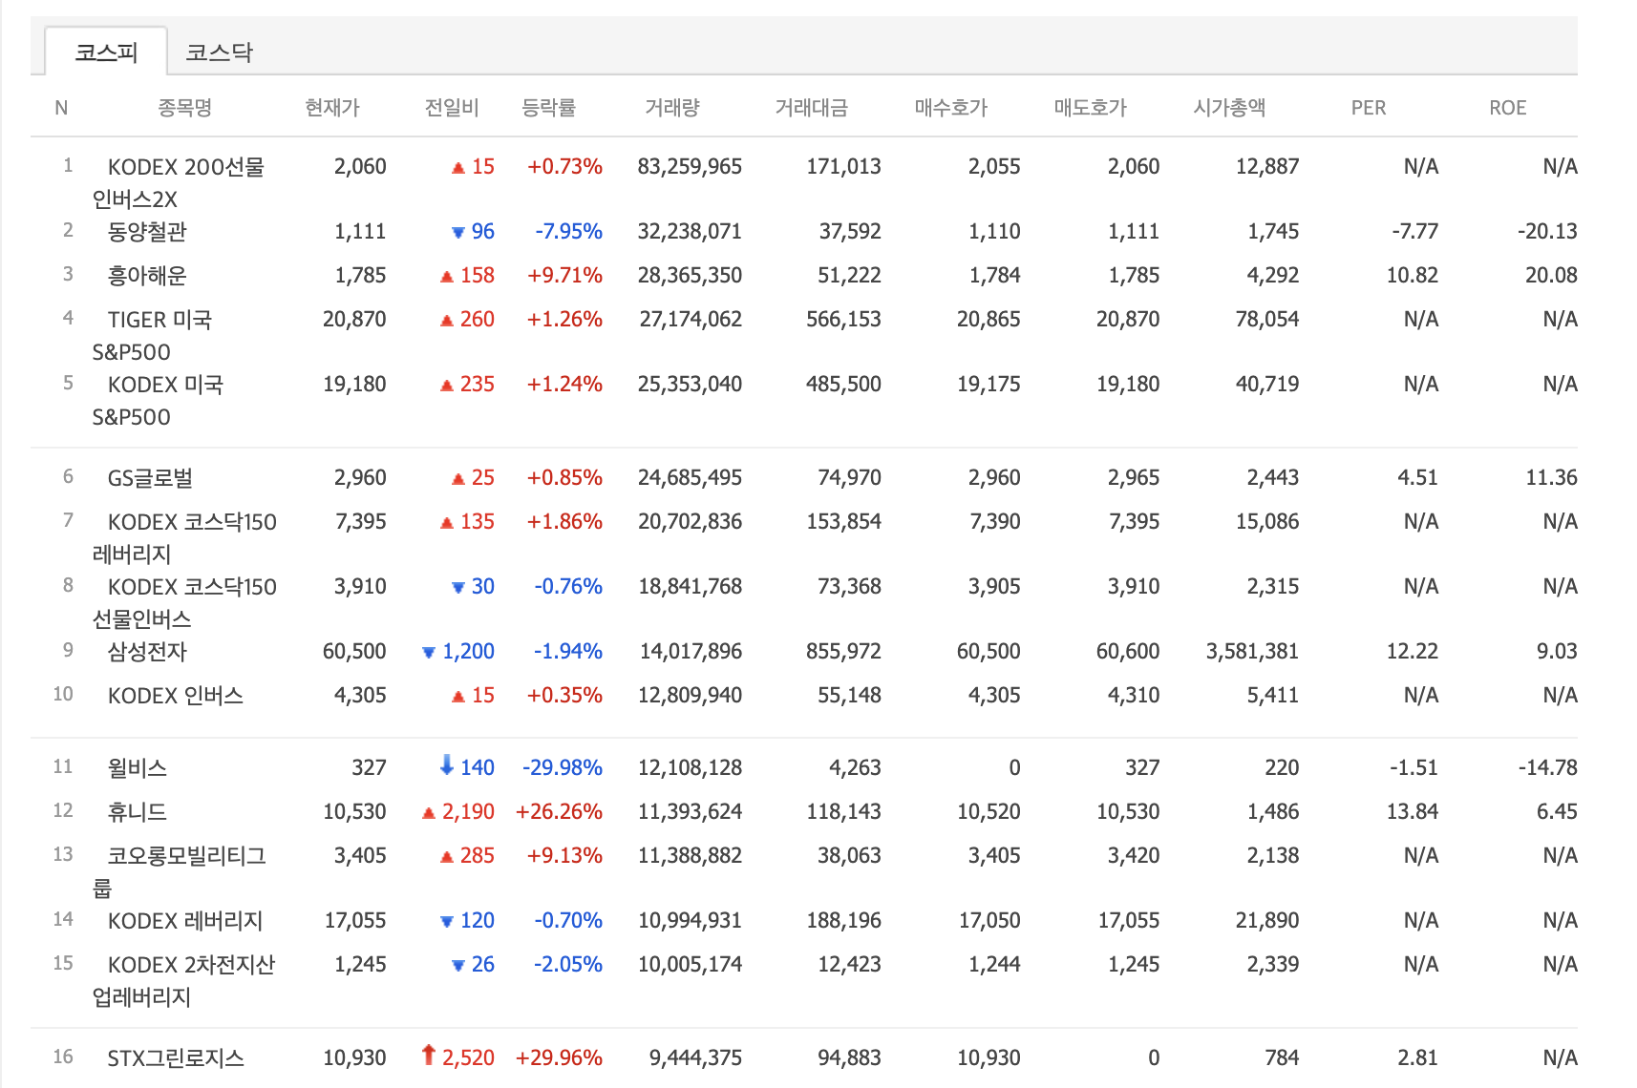The image size is (1637, 1088).
Task: Select the 855,972 trading value cell
Action: [x=843, y=651]
